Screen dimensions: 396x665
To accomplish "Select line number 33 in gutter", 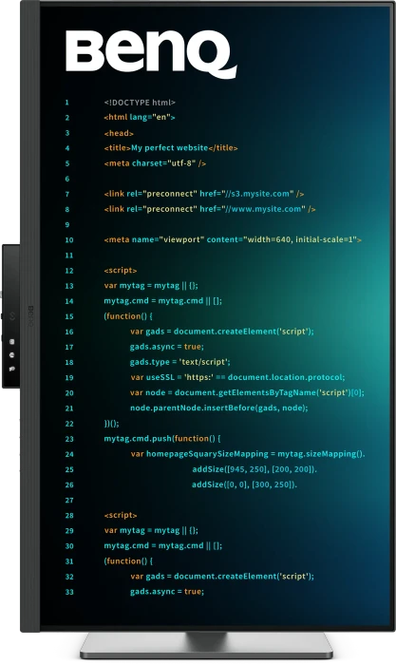I will pos(69,592).
